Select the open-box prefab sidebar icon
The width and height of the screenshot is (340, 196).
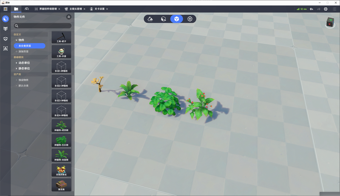6,39
